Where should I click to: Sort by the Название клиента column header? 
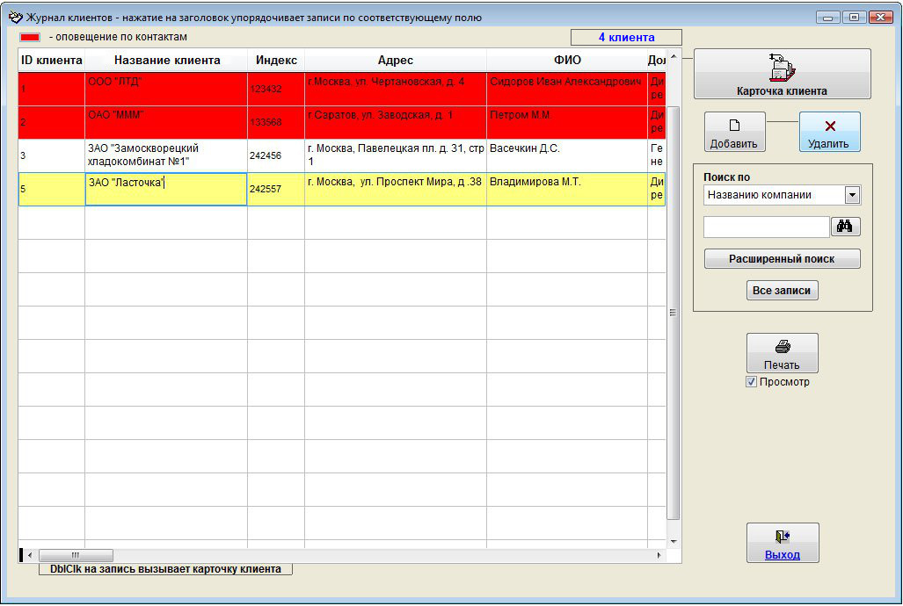pos(166,61)
